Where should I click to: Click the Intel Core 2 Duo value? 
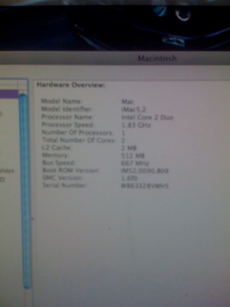[x=147, y=117]
